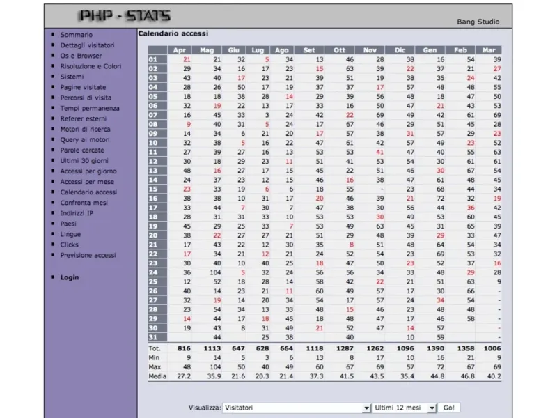The image size is (557, 418).
Task: Select the Sistemi menu entry
Action: pyautogui.click(x=72, y=77)
